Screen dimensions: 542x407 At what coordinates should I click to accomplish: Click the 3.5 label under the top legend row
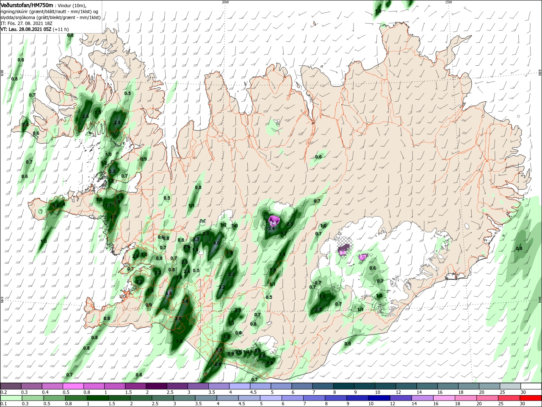coord(212,392)
